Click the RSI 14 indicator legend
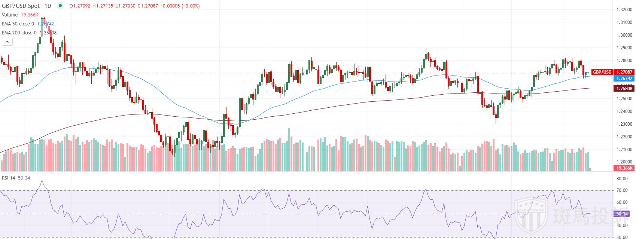The image size is (636, 239). click(8, 178)
